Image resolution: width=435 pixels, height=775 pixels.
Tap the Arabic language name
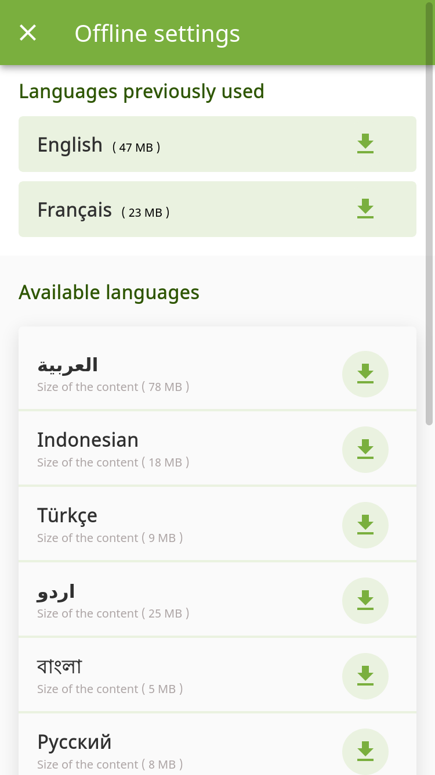pos(67,365)
